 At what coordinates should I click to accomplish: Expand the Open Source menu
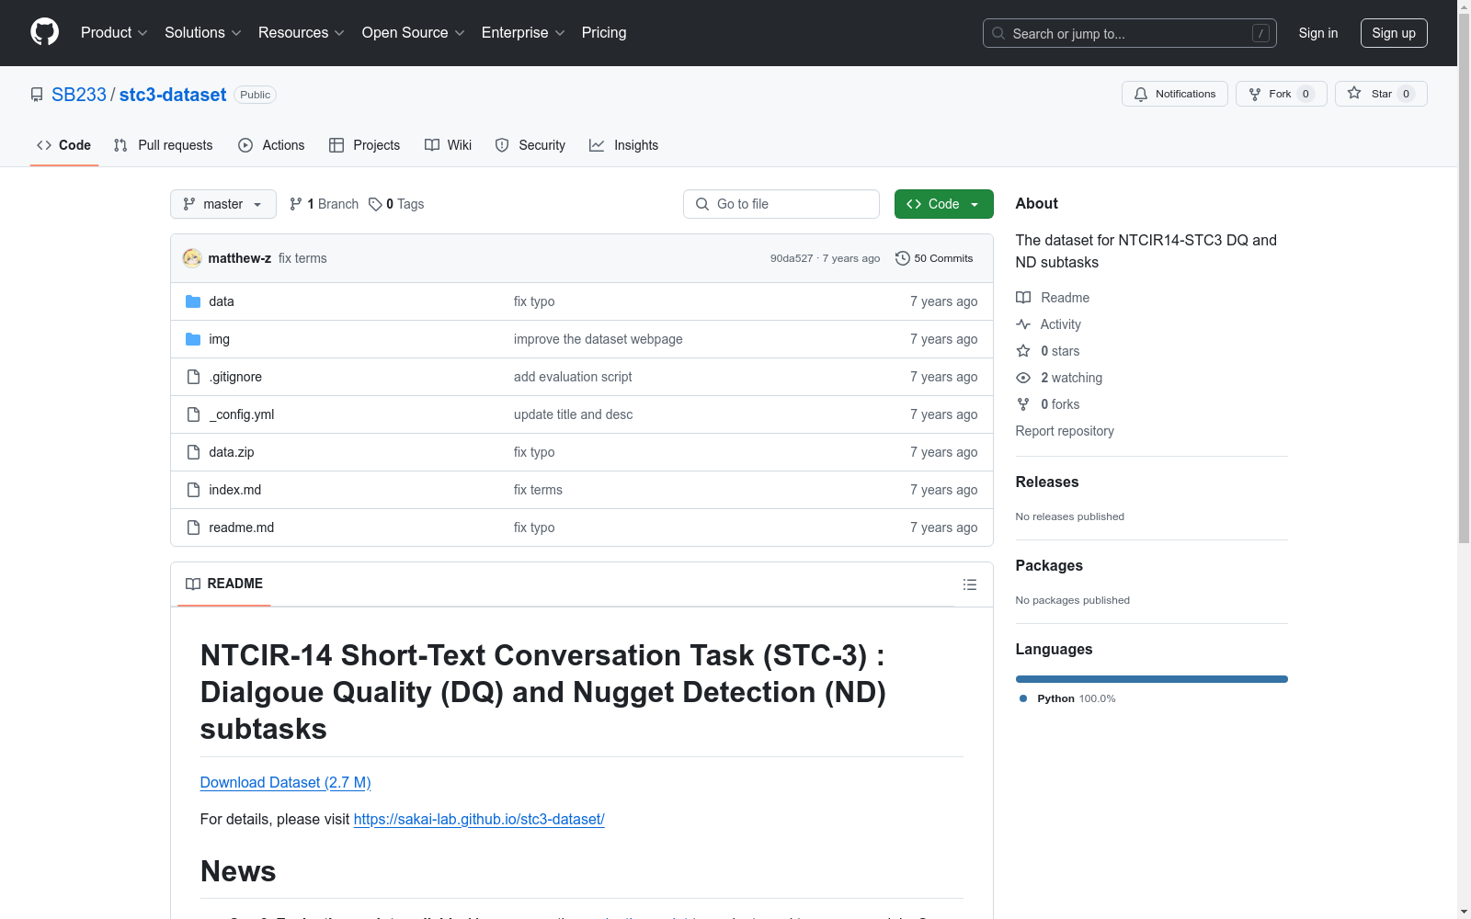pyautogui.click(x=414, y=33)
